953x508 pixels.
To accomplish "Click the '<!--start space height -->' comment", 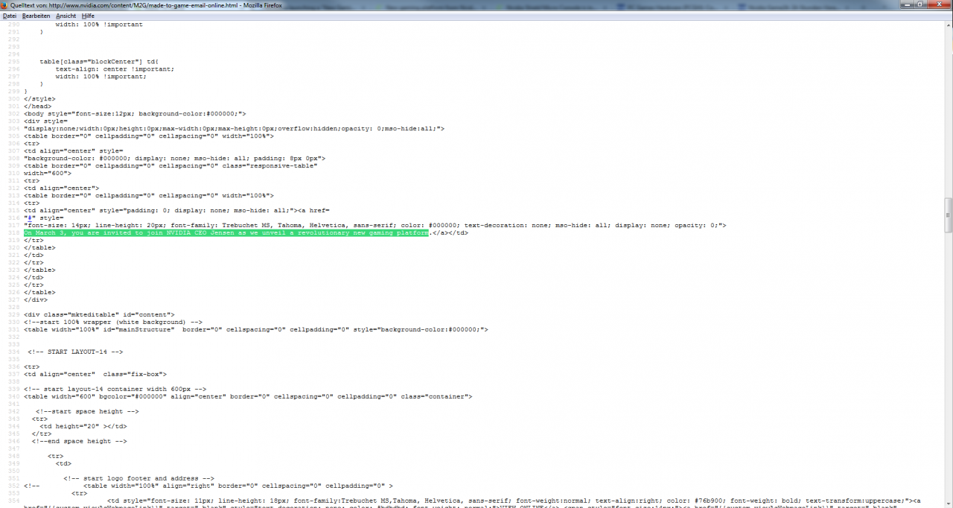I will click(87, 411).
